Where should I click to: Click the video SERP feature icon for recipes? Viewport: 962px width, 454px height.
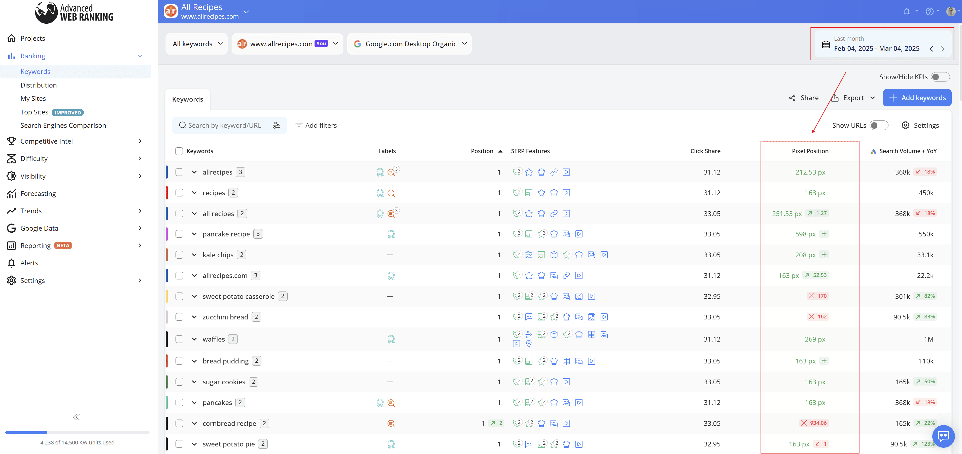point(567,193)
